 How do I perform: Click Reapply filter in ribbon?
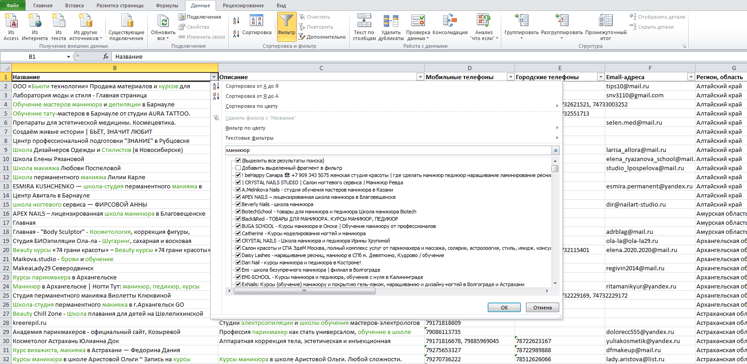click(x=316, y=27)
